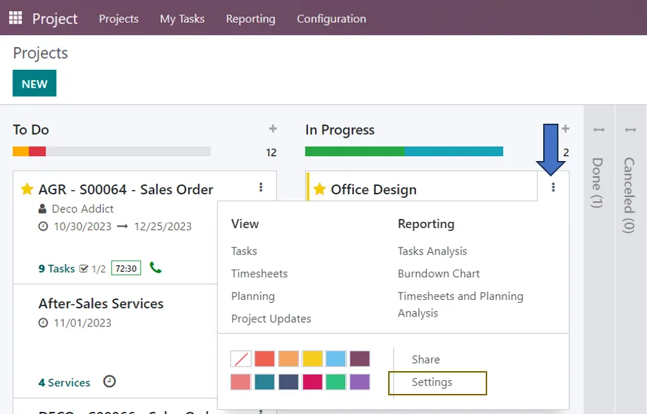Click the 72:30 remaining hours badge
This screenshot has height=414, width=647.
tap(126, 268)
